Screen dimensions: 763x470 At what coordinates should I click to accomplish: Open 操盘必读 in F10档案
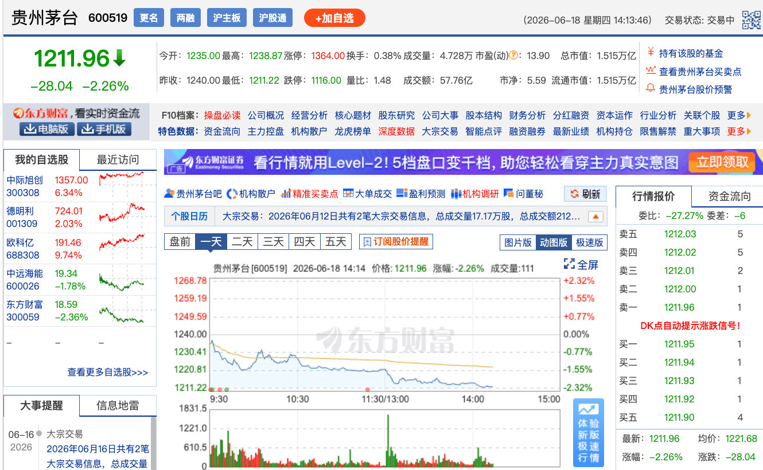[x=223, y=115]
